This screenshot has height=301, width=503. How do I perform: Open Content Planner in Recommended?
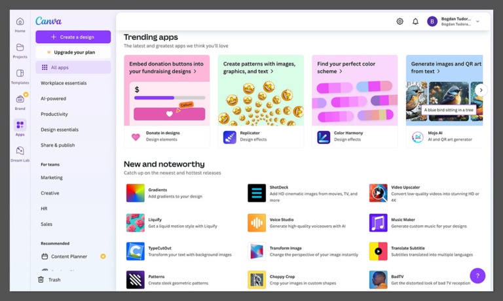(x=69, y=257)
